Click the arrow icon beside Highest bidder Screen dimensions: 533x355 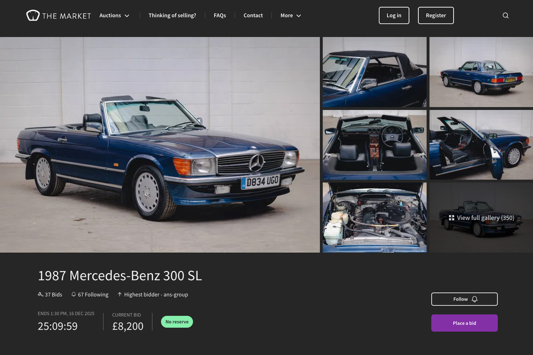click(119, 295)
